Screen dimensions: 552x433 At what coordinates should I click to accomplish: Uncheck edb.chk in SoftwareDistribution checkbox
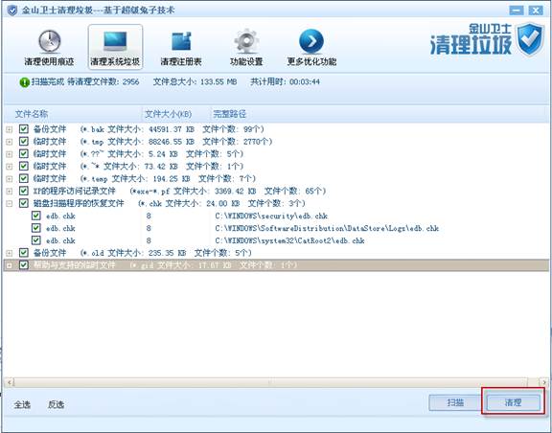35,228
